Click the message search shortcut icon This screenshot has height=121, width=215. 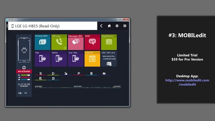pyautogui.click(x=79, y=74)
